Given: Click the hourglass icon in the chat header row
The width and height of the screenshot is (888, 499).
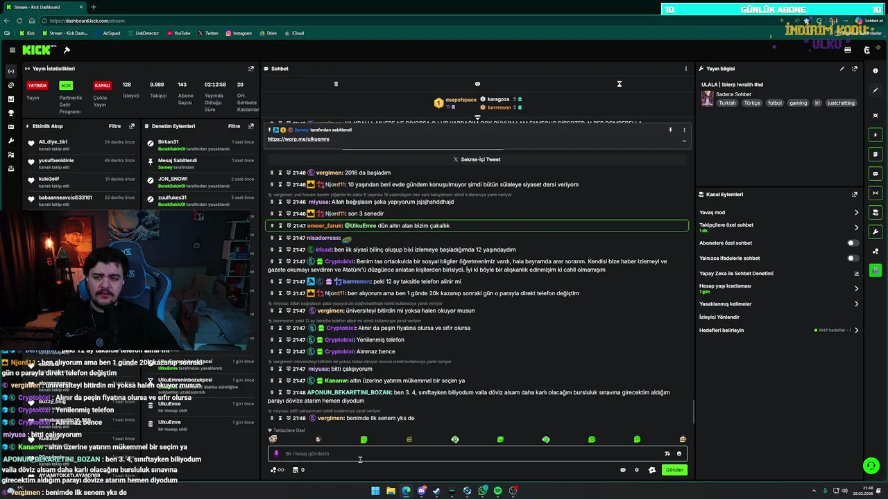Looking at the screenshot, I should [x=620, y=84].
